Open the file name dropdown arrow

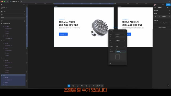point(9,7)
